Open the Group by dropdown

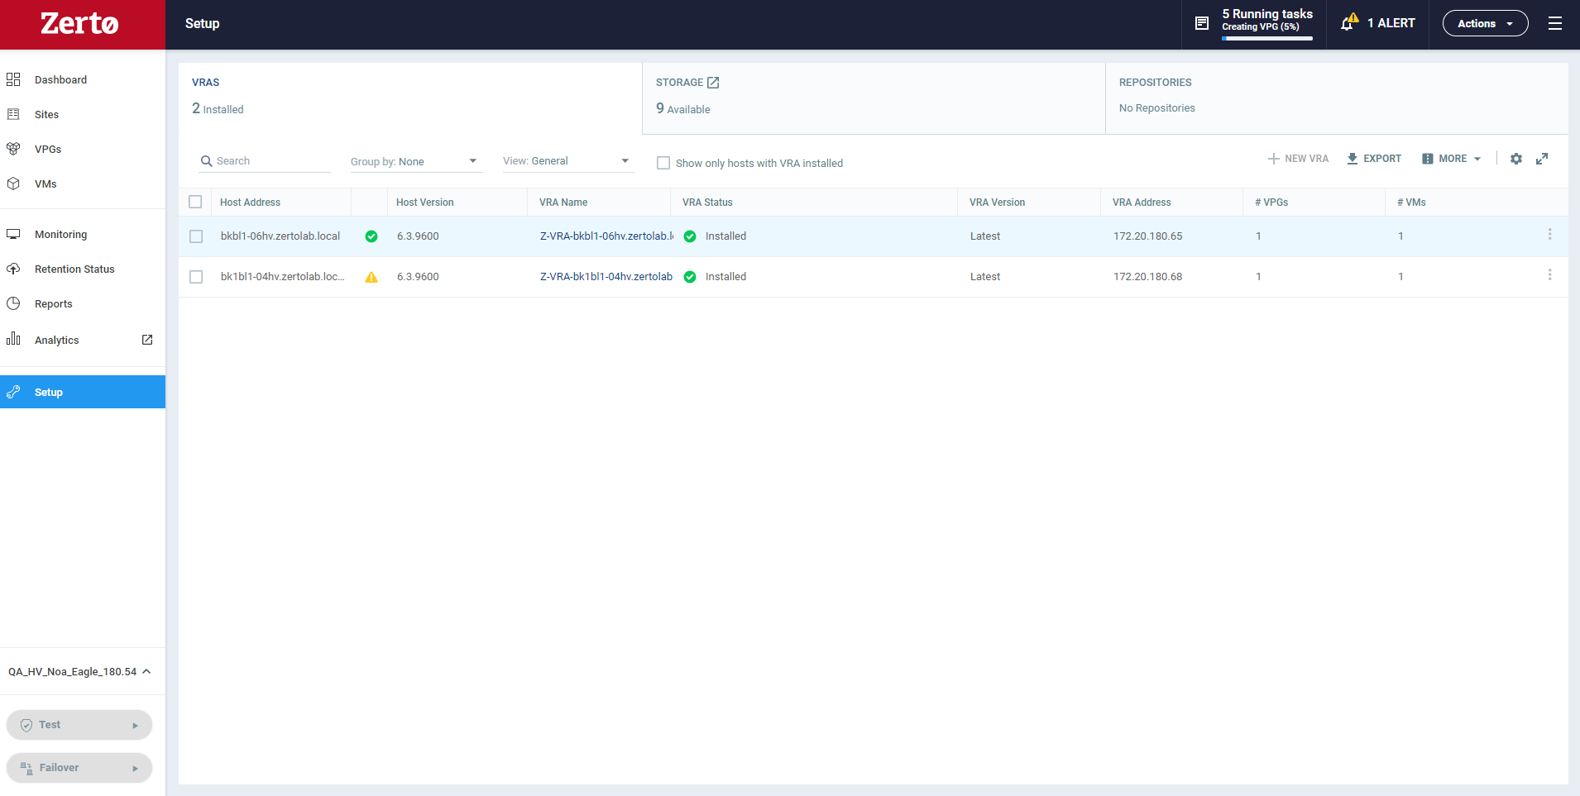pos(416,161)
